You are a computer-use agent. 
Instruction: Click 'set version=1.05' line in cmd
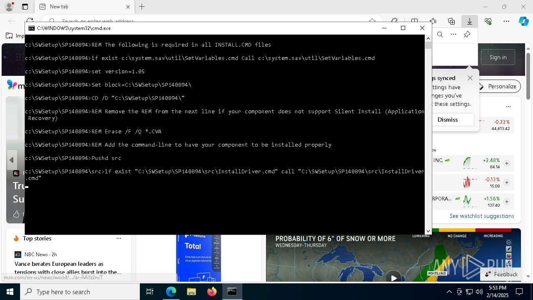pyautogui.click(x=85, y=71)
